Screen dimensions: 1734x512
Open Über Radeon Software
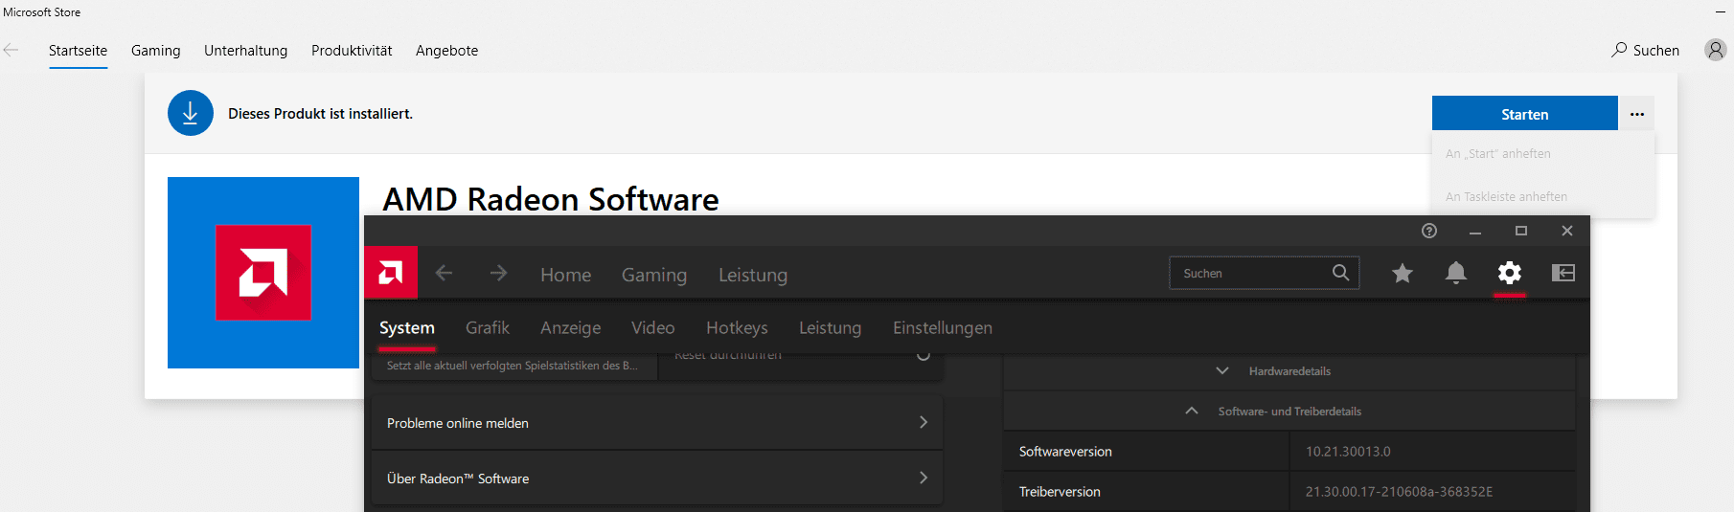point(657,479)
